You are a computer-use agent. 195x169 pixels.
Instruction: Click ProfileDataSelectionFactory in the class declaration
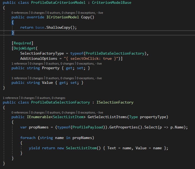(x=60, y=102)
